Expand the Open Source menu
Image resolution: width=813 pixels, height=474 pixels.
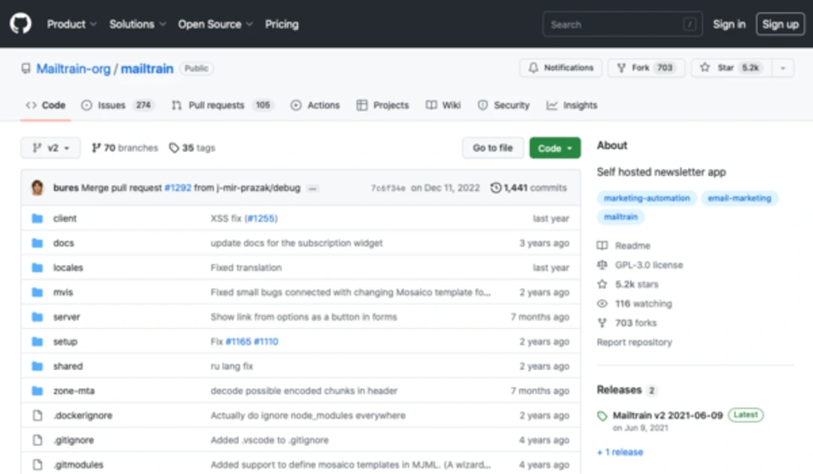pyautogui.click(x=215, y=24)
